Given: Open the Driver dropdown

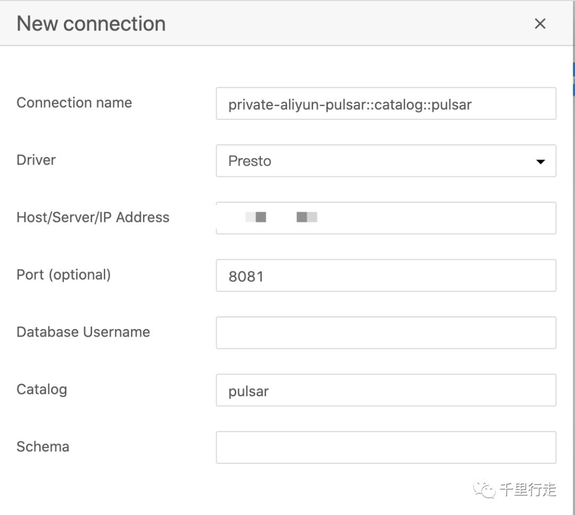Looking at the screenshot, I should click(x=386, y=161).
